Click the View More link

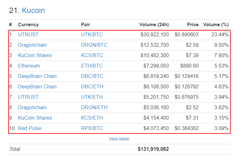(x=119, y=139)
